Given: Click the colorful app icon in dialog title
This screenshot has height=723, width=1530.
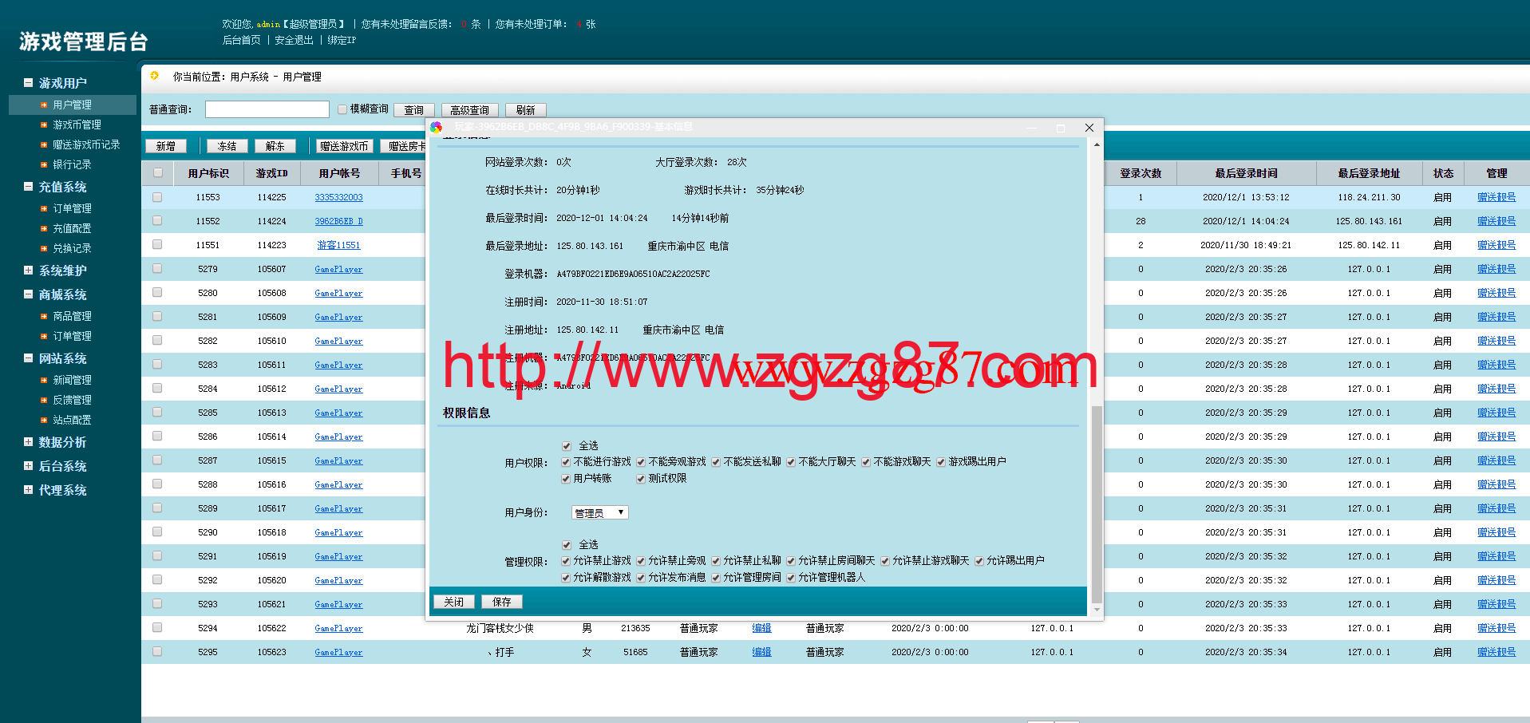Looking at the screenshot, I should click(437, 128).
